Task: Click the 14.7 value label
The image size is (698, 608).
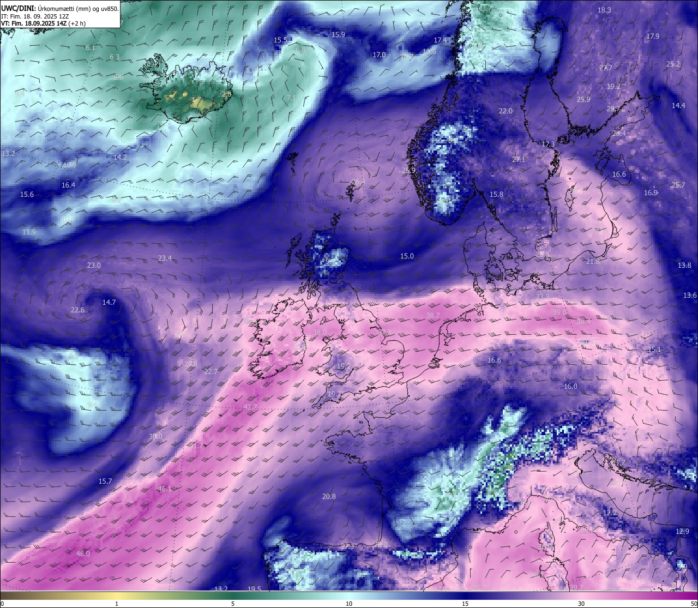Action: (109, 302)
